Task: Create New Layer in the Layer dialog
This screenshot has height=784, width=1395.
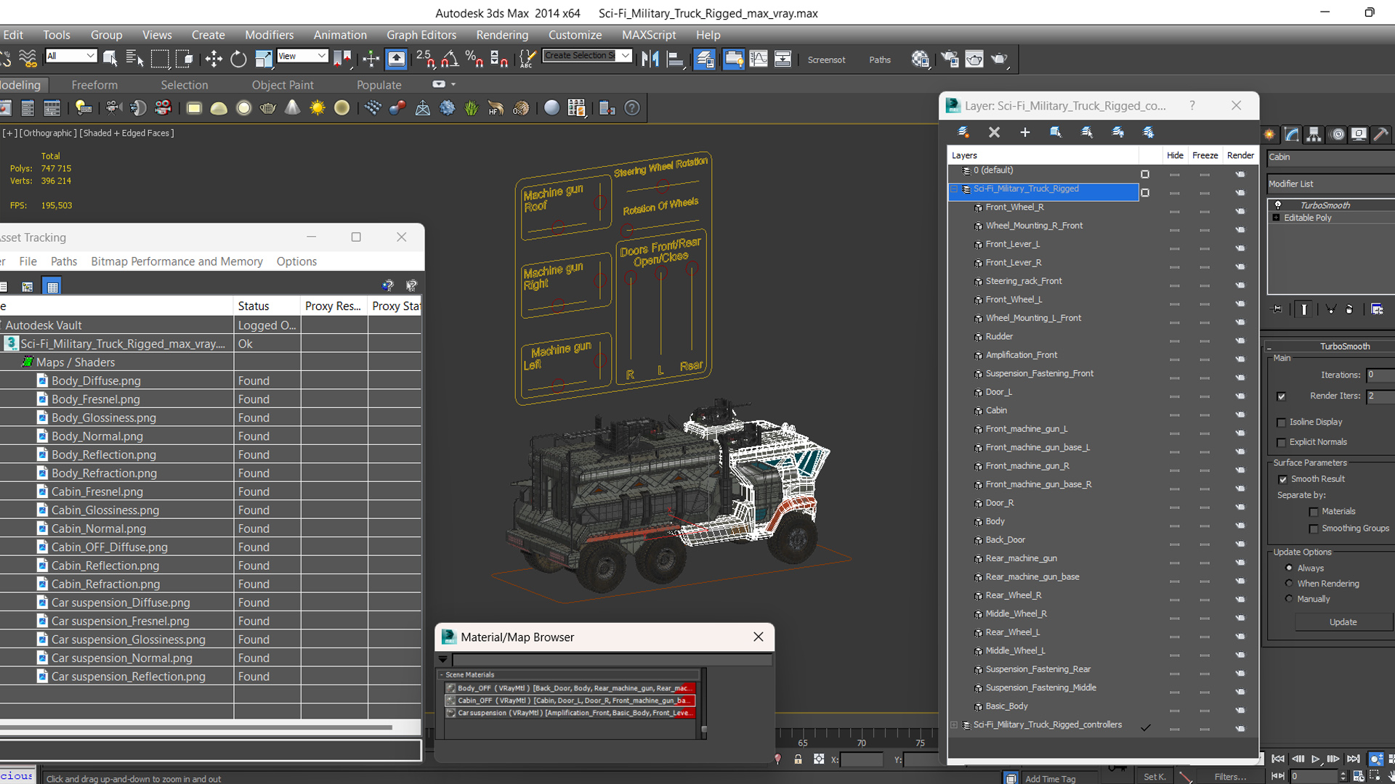Action: point(963,132)
